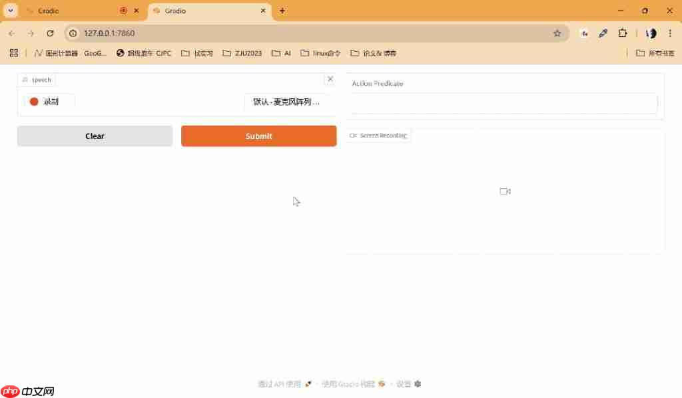Expand the bookmarks bar 所有书签 folder
The width and height of the screenshot is (682, 398).
(x=655, y=53)
